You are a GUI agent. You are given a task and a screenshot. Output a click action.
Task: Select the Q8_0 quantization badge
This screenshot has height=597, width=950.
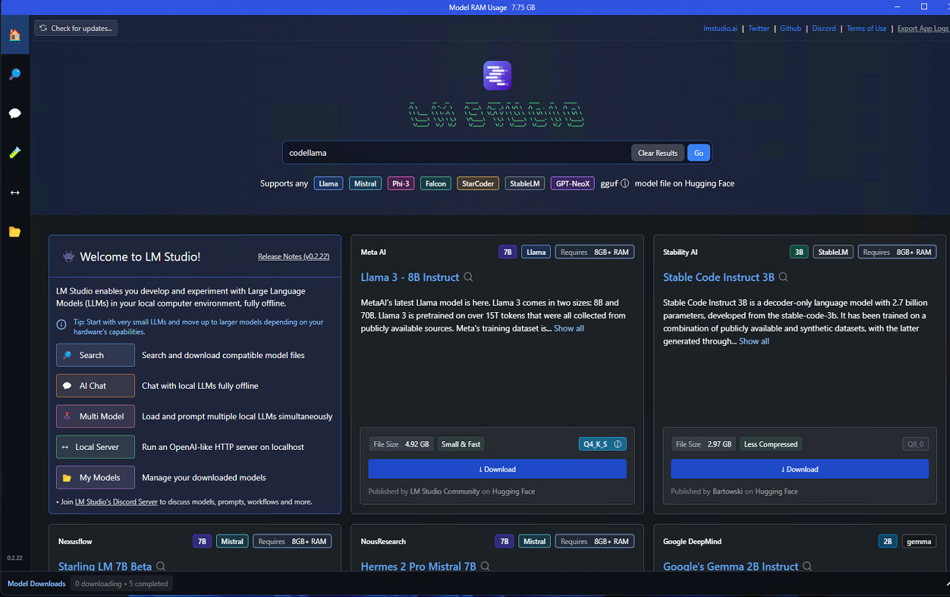point(916,444)
